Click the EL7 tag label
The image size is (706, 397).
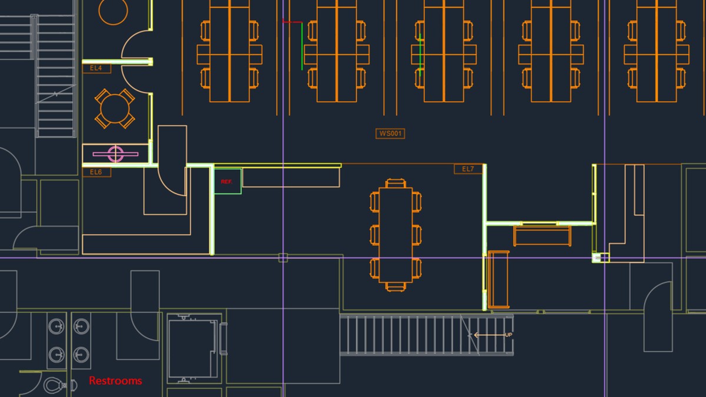[x=468, y=169]
